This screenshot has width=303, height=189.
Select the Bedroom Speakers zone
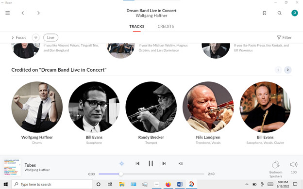(276, 169)
